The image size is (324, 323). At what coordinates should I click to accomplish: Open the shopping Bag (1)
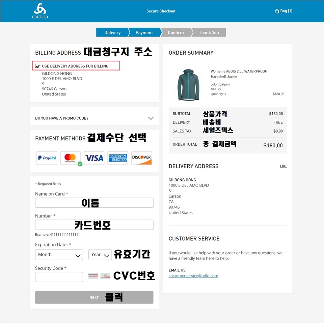283,11
